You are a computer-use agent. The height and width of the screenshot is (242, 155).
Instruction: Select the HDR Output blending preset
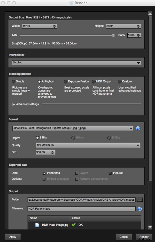(x=94, y=81)
